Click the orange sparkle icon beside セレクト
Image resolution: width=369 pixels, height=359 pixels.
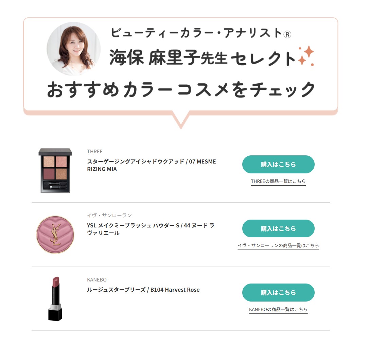click(306, 56)
